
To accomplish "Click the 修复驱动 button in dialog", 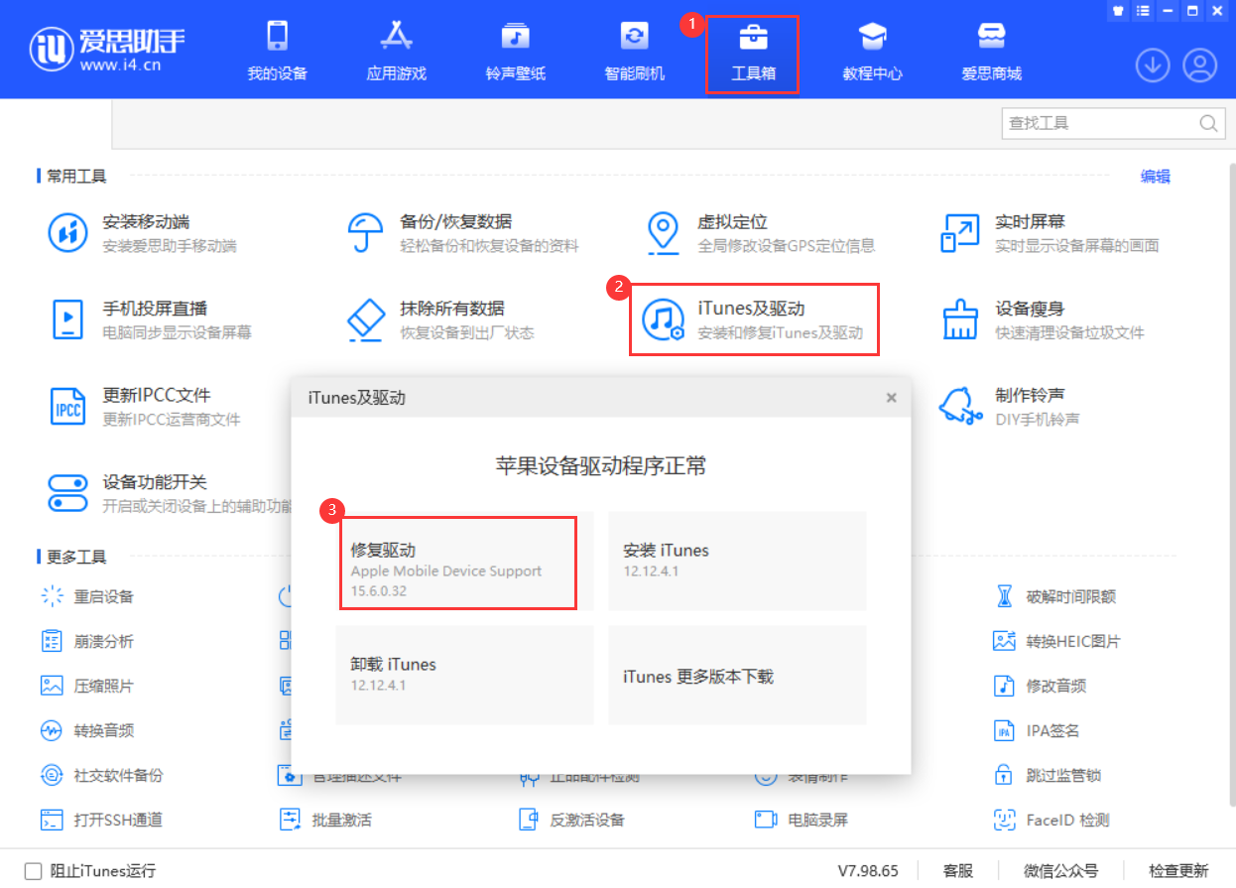I will (x=455, y=561).
